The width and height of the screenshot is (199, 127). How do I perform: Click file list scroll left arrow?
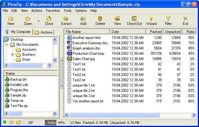click(67, 115)
